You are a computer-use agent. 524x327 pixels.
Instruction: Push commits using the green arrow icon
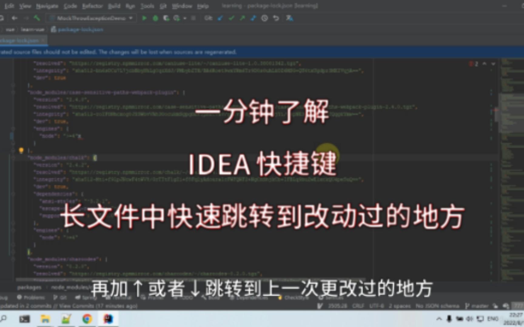(242, 18)
